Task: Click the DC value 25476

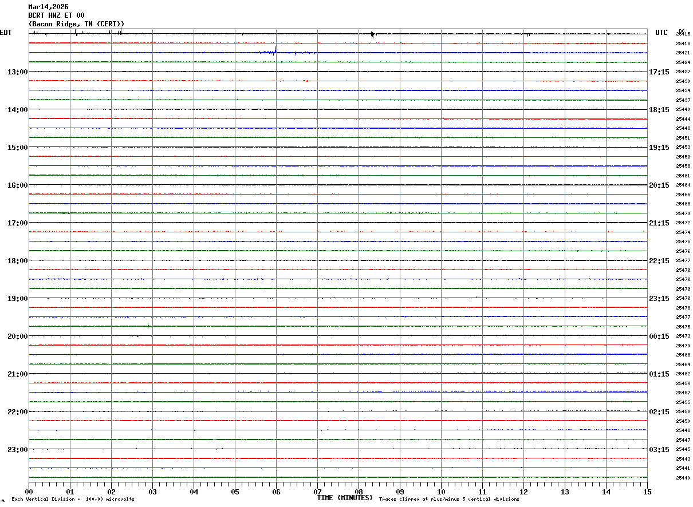Action: [x=683, y=251]
